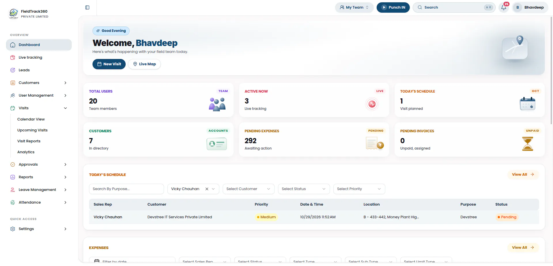This screenshot has width=553, height=266.
Task: Open the Live Map button
Action: tap(144, 64)
